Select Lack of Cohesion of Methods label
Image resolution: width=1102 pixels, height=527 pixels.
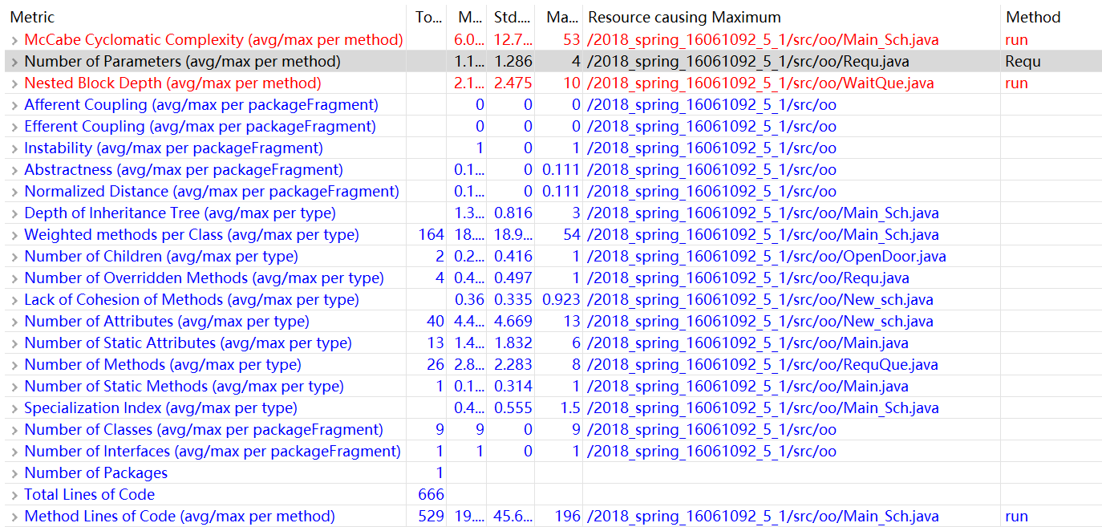point(192,300)
